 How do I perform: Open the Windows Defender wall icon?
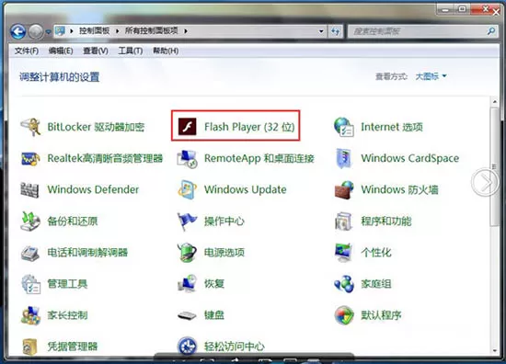click(x=30, y=189)
